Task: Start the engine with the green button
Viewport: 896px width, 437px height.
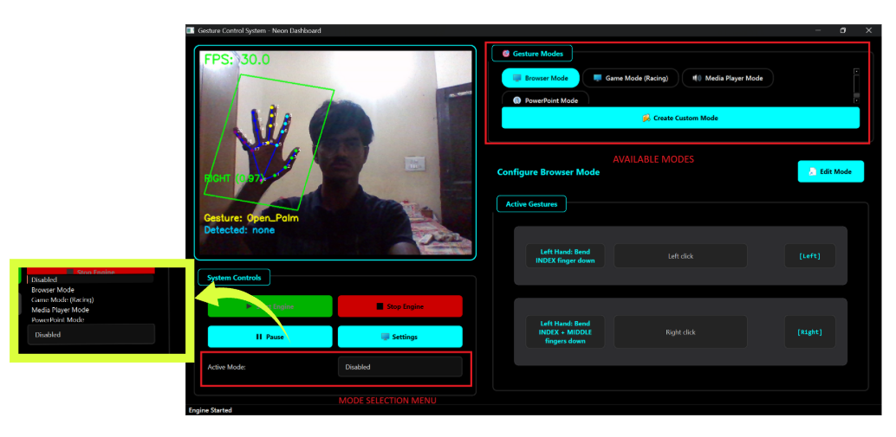Action: (x=269, y=306)
